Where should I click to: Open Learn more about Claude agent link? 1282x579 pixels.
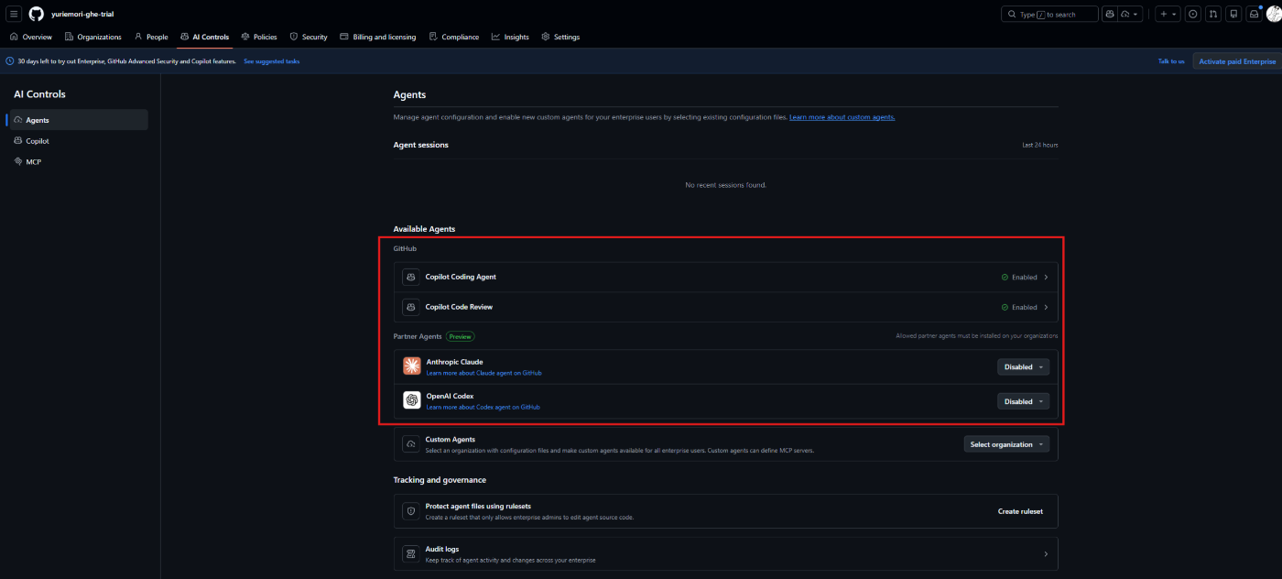point(483,373)
